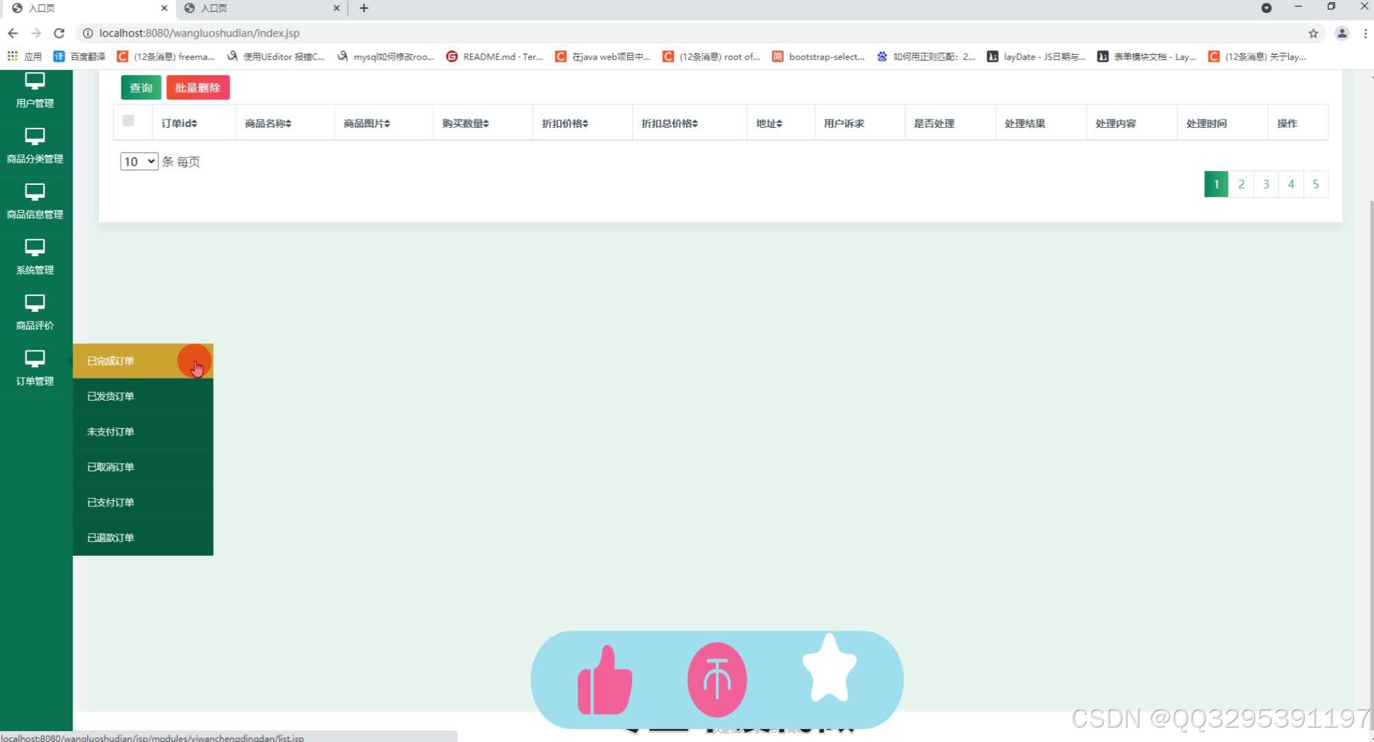Open 百度翻译 bookmark
The height and width of the screenshot is (742, 1374).
click(x=80, y=56)
